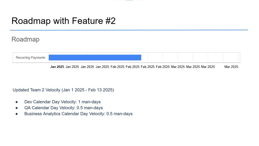Click empty chart area right of blue bar
Viewport: 259px width, 146px height.
pyautogui.click(x=190, y=58)
